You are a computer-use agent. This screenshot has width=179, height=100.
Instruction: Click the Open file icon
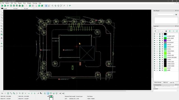[8, 6]
